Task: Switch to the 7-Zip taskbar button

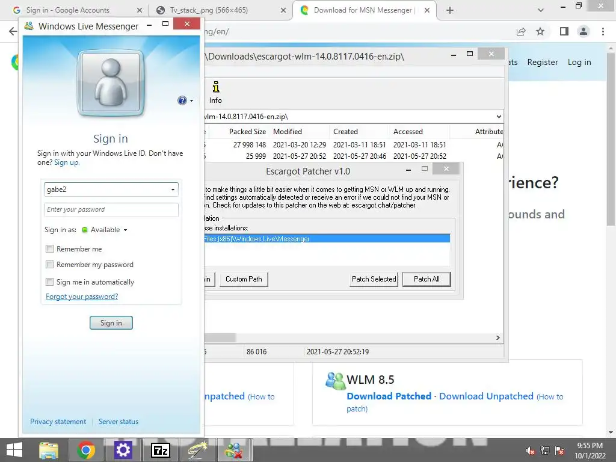Action: [x=160, y=450]
